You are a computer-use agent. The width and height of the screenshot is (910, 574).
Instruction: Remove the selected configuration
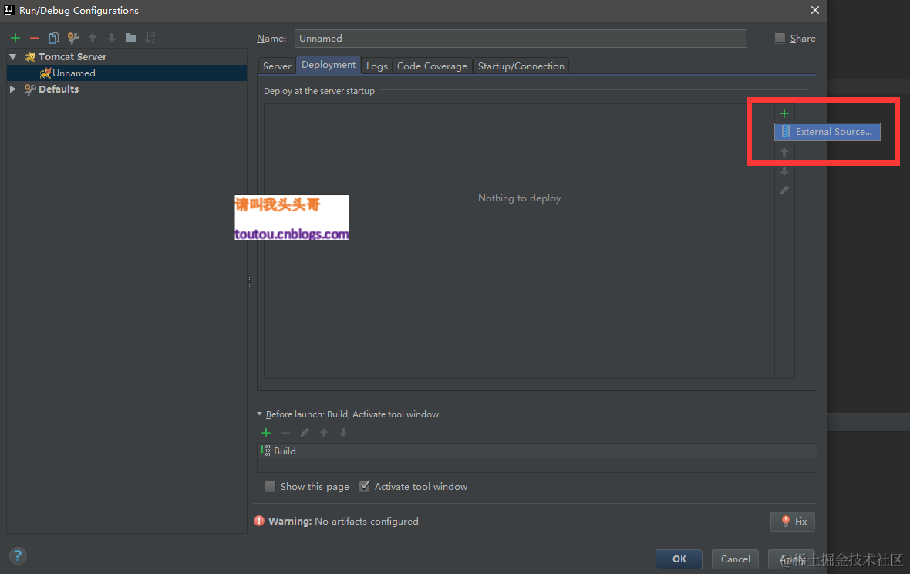coord(35,37)
